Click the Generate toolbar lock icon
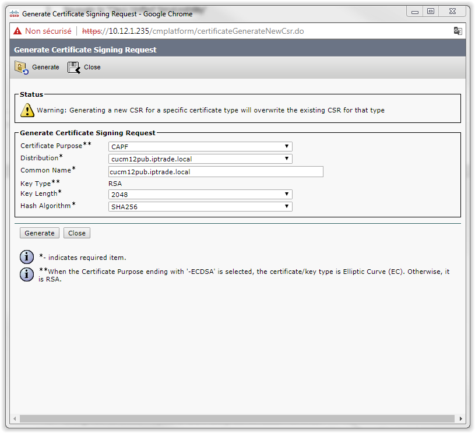475x433 pixels. tap(22, 67)
